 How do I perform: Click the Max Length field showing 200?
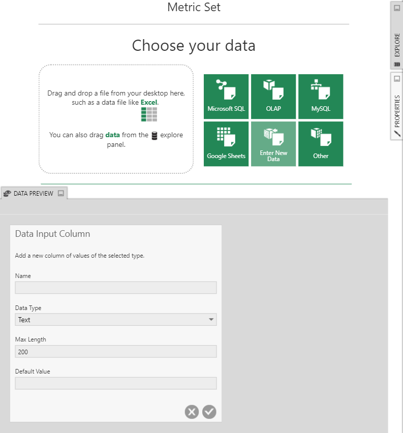[116, 352]
